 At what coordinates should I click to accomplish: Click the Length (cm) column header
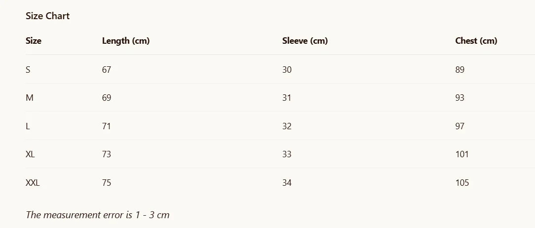click(x=126, y=41)
